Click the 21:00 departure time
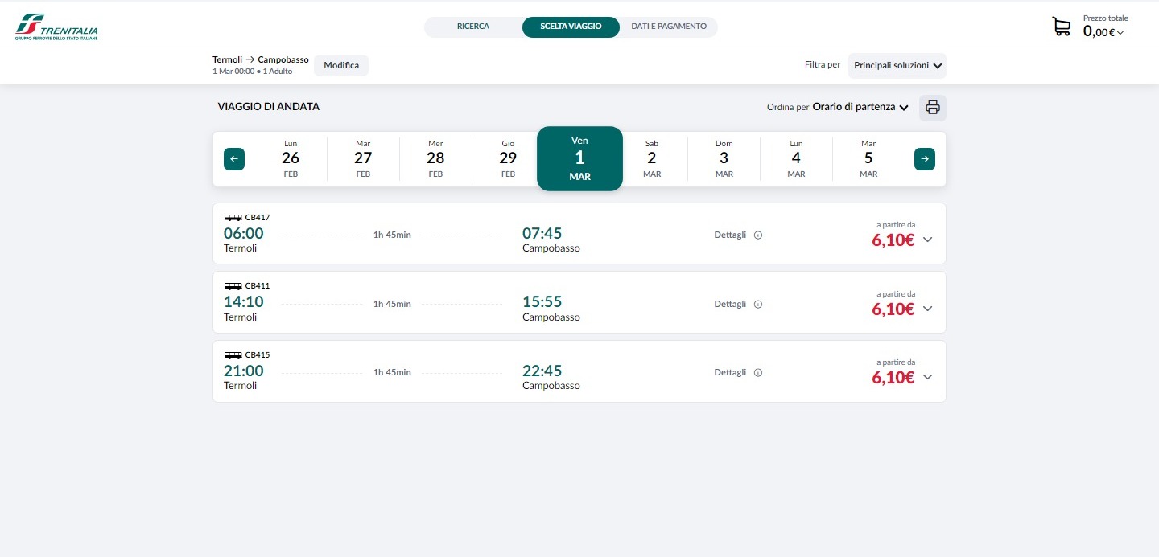 coord(244,371)
